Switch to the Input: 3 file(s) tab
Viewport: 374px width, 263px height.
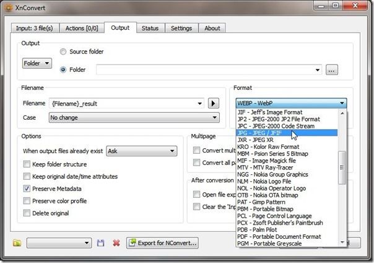pos(35,28)
